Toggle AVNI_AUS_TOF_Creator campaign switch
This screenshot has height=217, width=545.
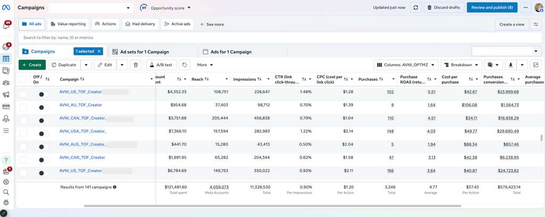pos(43,147)
